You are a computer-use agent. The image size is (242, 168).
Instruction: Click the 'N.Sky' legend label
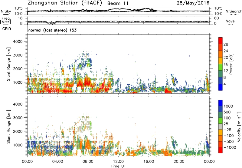tap(6, 11)
